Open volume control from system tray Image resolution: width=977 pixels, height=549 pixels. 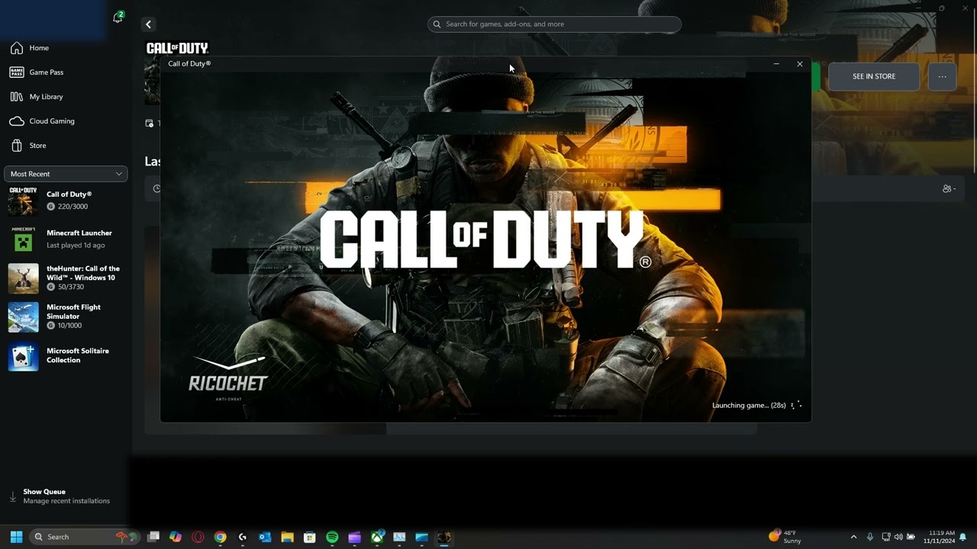click(x=898, y=537)
